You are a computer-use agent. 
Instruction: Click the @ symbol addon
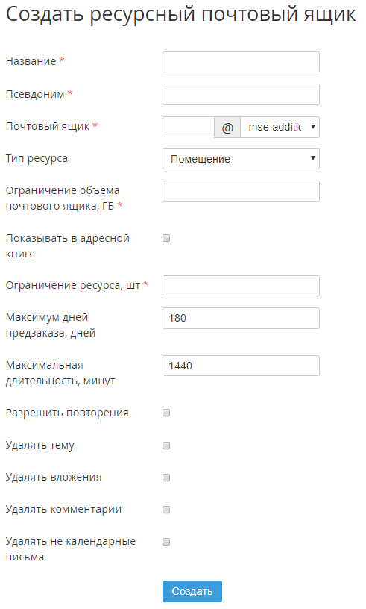[227, 127]
